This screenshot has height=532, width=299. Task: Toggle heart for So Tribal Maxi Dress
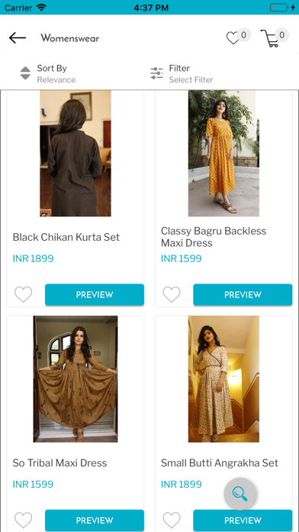point(24,520)
